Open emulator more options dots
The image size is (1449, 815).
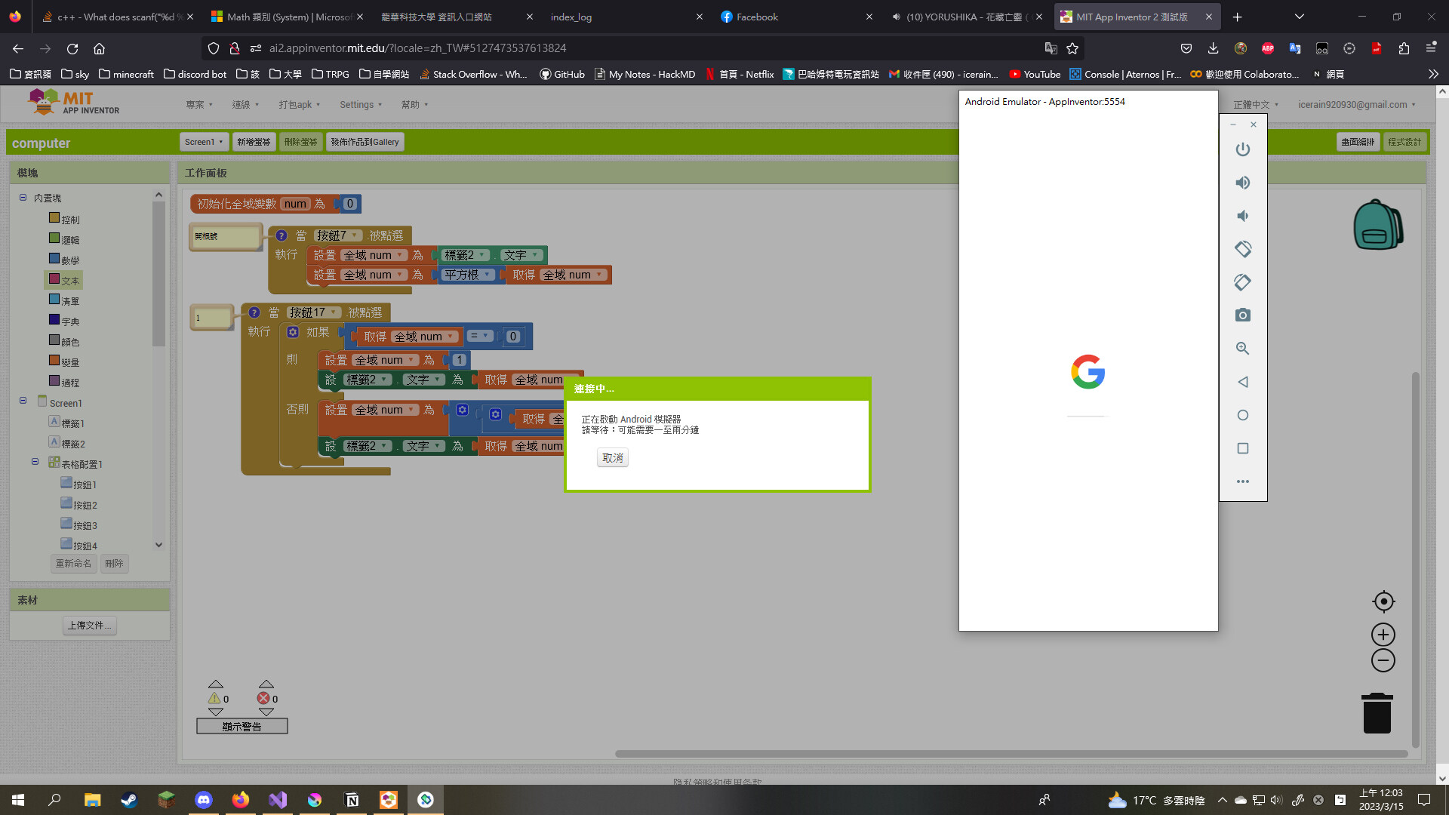tap(1242, 481)
